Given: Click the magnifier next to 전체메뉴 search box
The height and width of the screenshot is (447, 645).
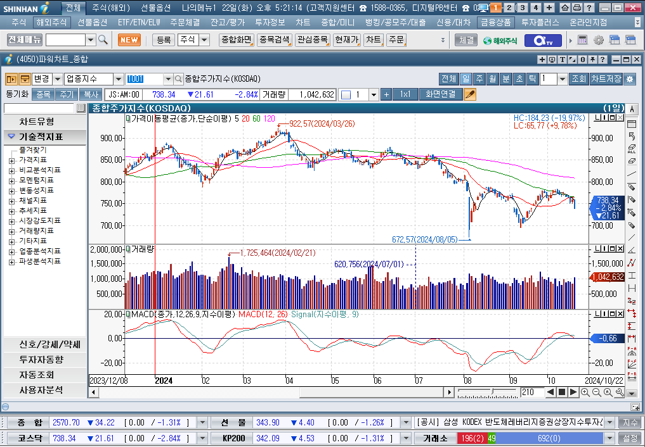Looking at the screenshot, I should coord(103,40).
